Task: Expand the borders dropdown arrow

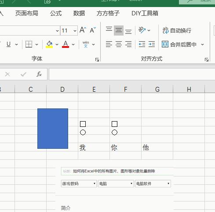Action: [36, 44]
